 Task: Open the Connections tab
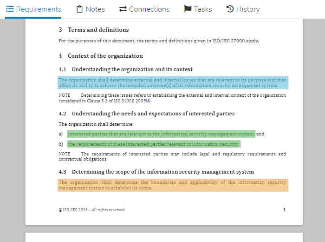(x=149, y=9)
